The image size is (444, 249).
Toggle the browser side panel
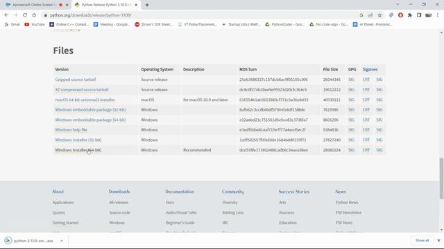click(x=419, y=15)
